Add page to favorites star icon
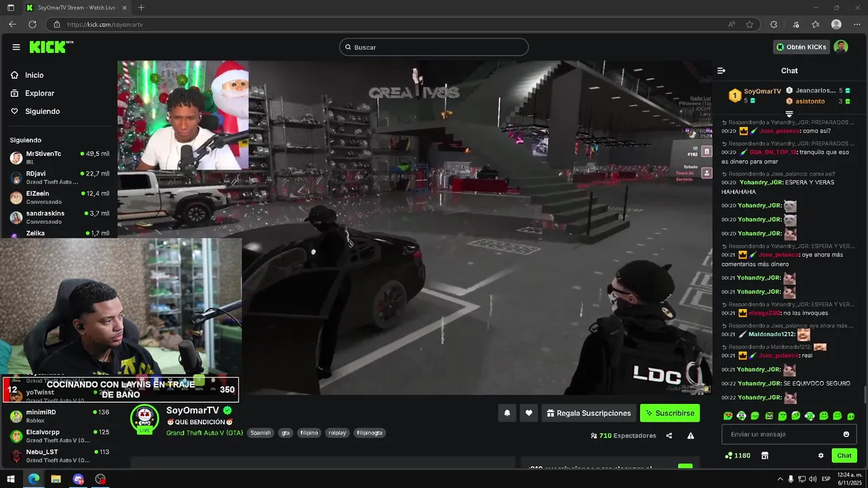The height and width of the screenshot is (488, 868). point(749,24)
